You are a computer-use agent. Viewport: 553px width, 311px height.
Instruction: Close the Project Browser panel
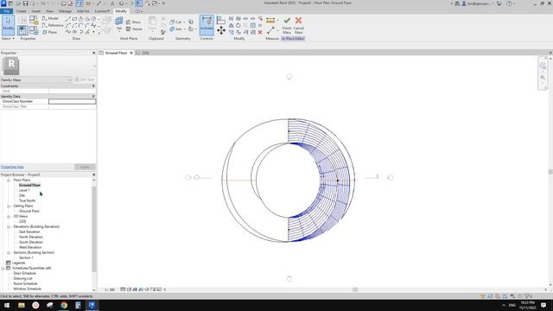tap(94, 175)
